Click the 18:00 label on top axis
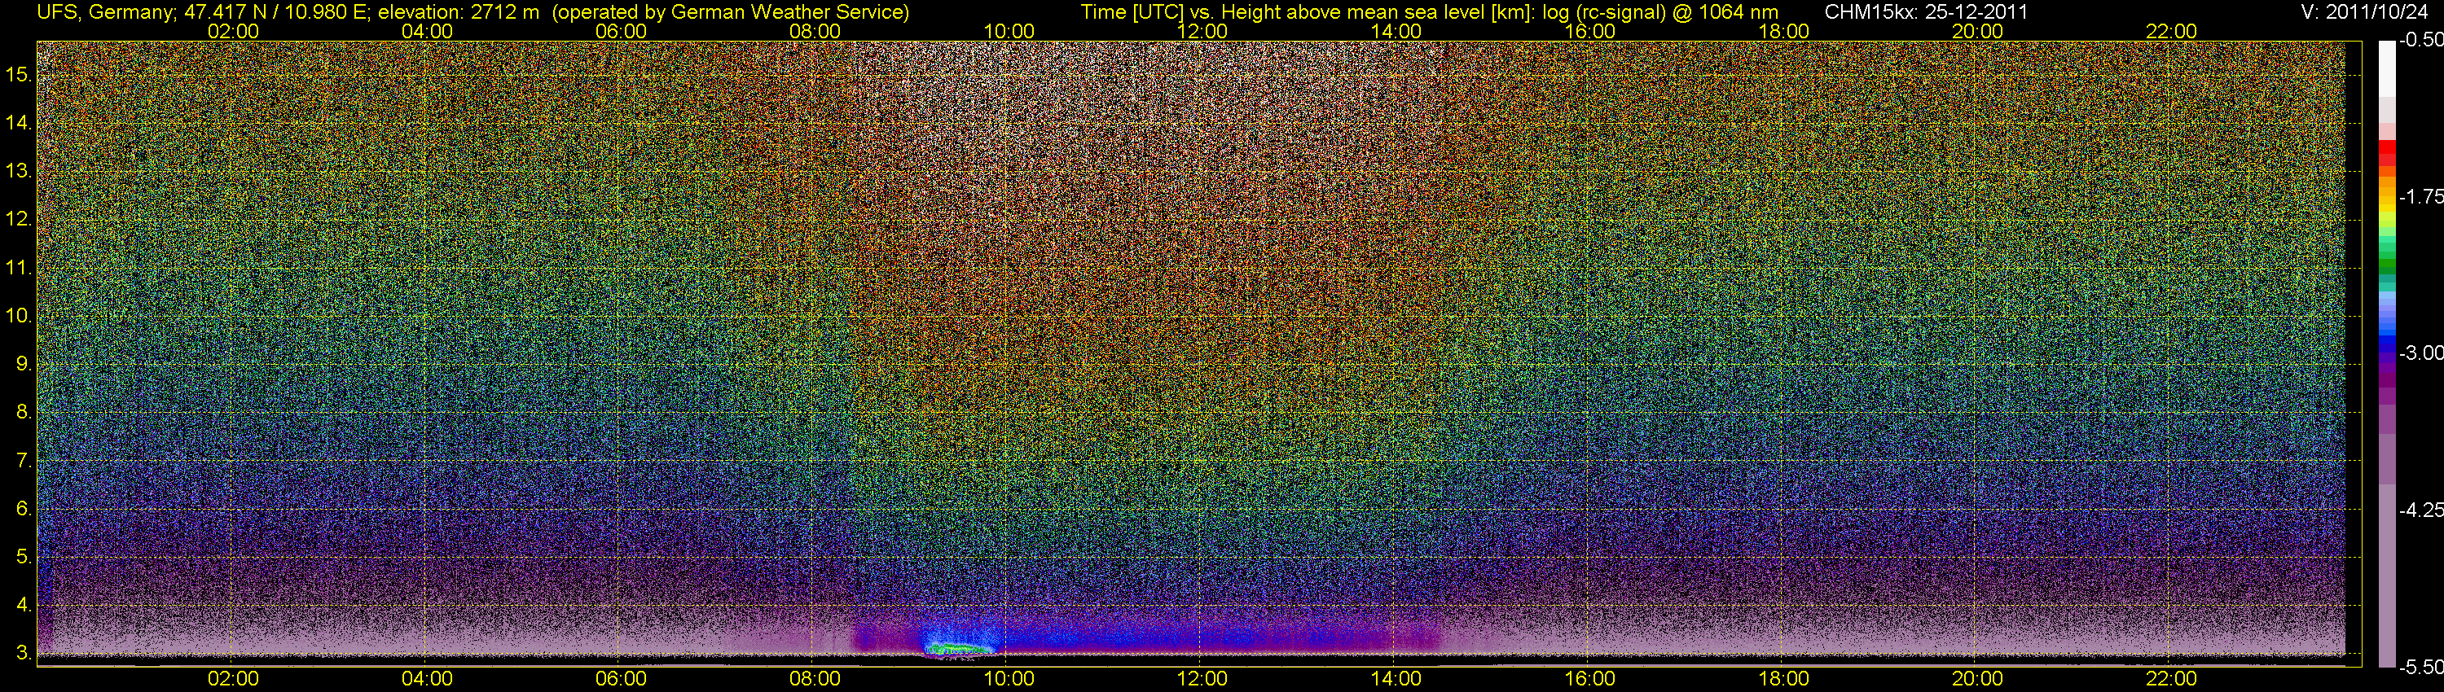This screenshot has height=692, width=2444. point(1783,31)
